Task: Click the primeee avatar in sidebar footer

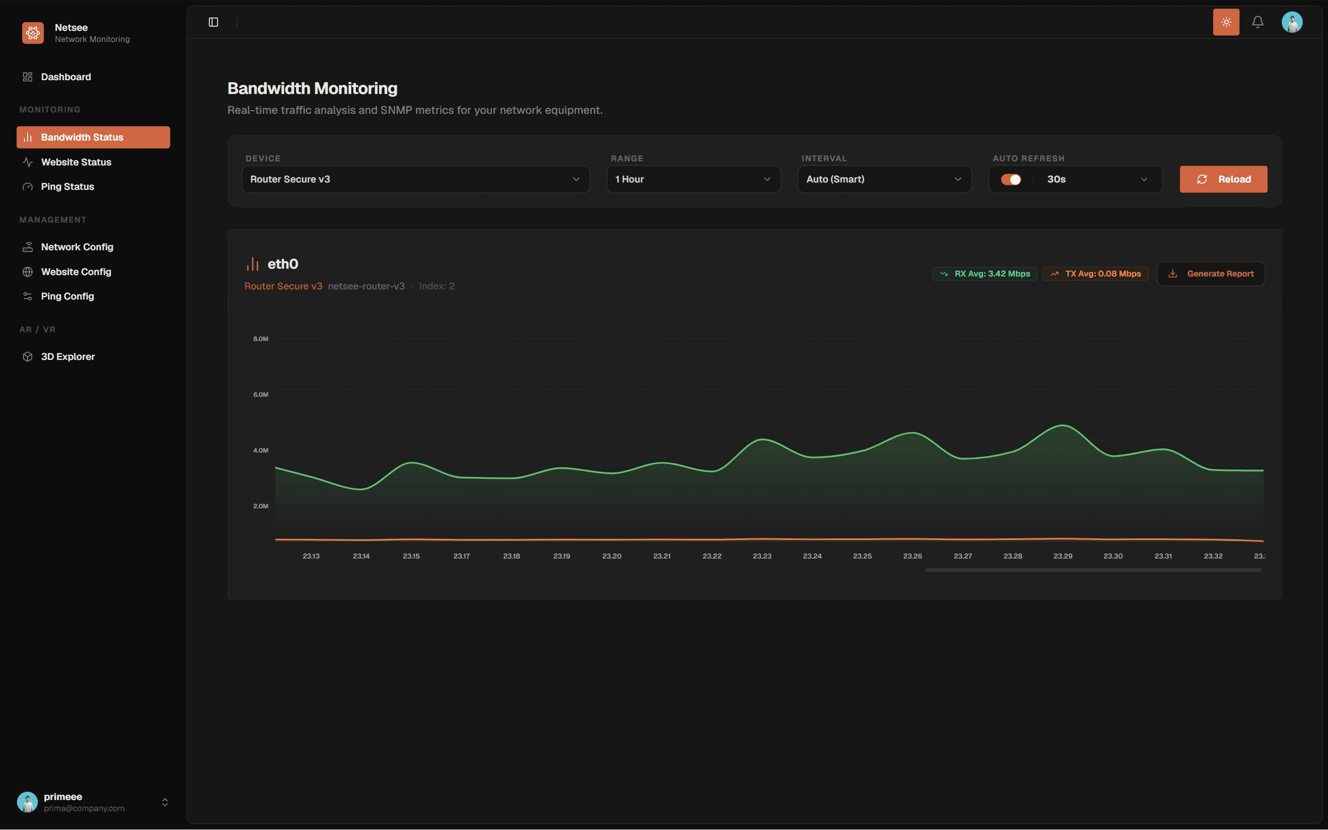Action: click(x=28, y=802)
